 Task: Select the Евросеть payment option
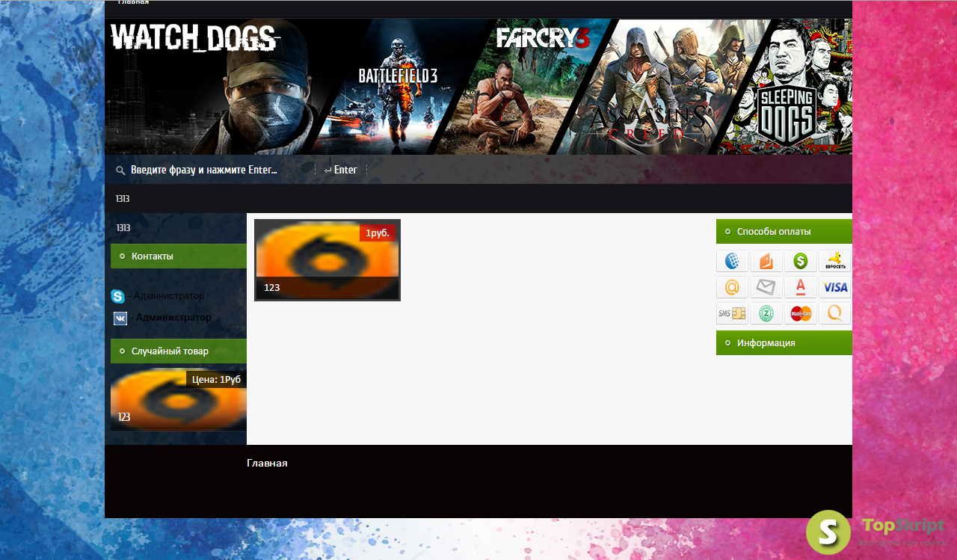click(835, 261)
